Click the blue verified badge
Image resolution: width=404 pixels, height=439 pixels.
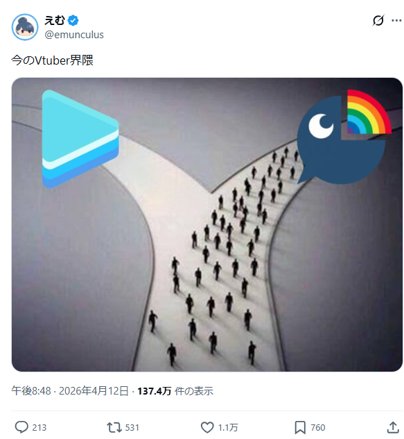(73, 20)
